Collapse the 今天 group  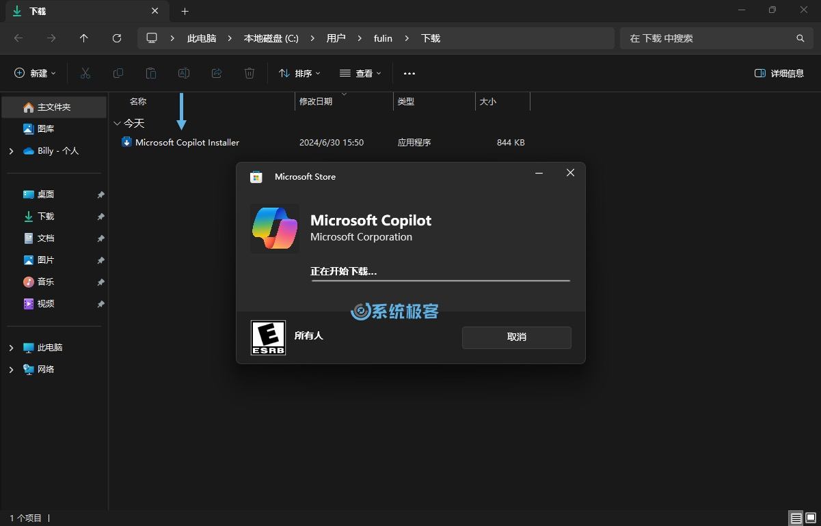point(117,124)
